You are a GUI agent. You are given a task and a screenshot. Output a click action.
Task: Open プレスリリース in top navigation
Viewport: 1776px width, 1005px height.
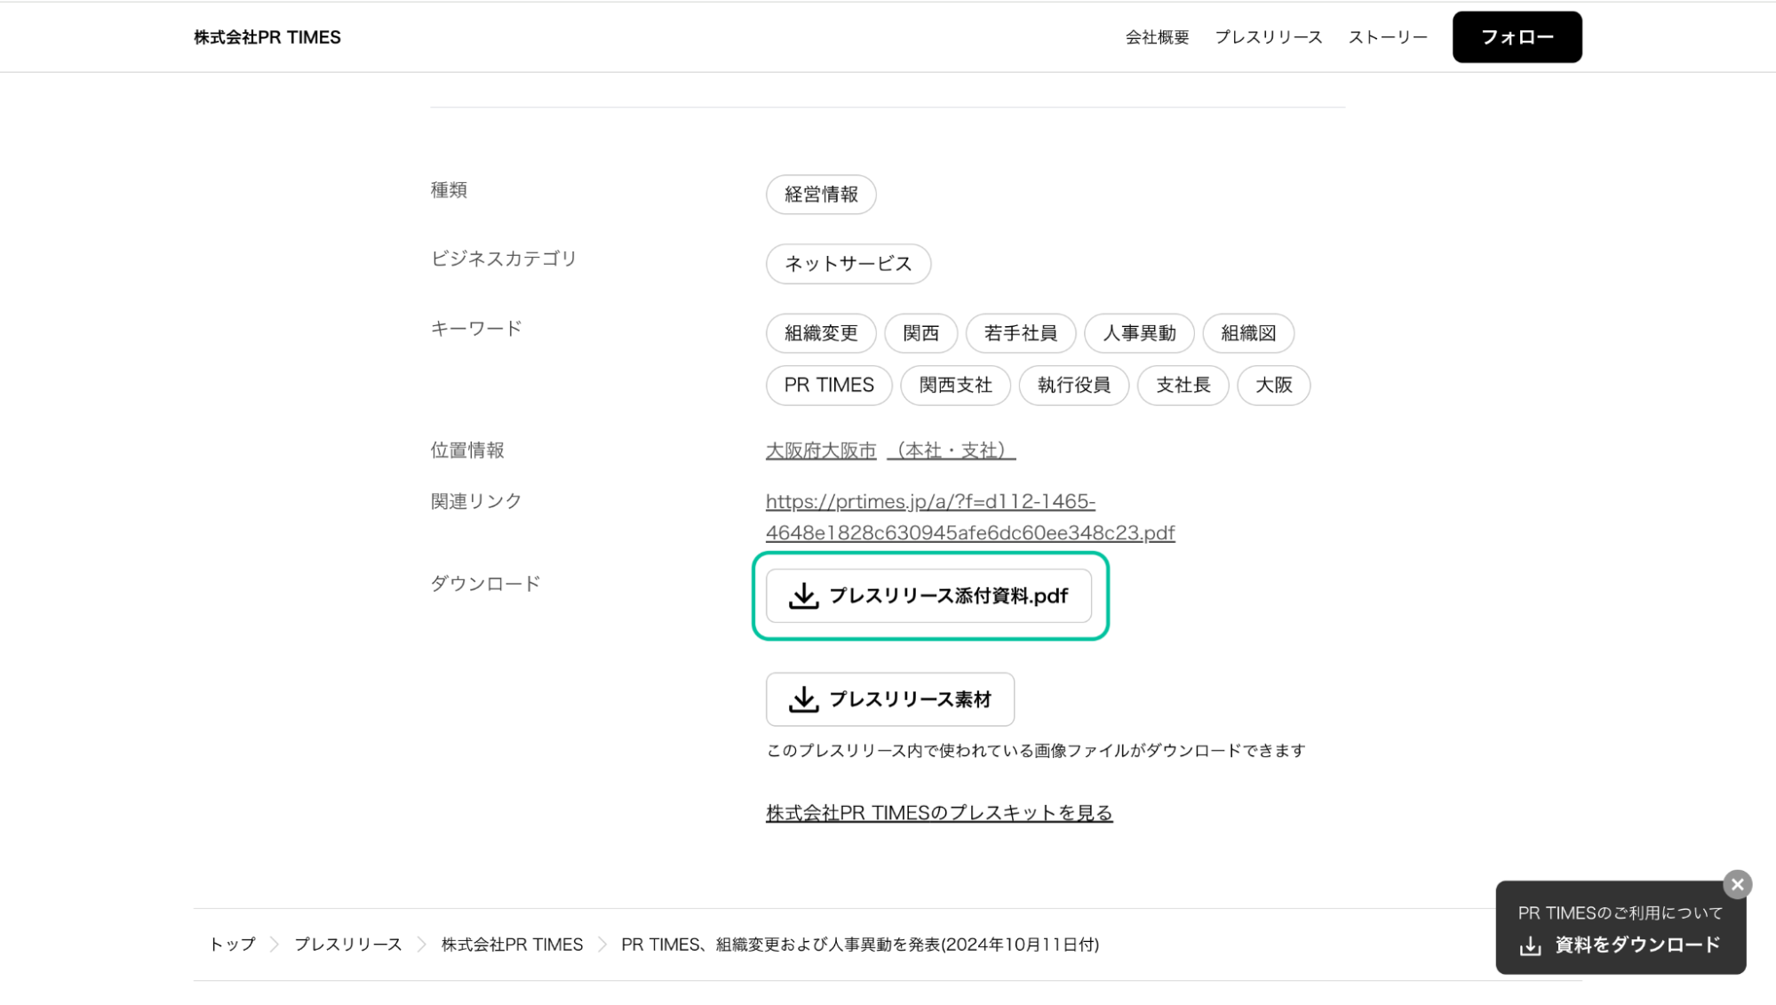(1268, 37)
